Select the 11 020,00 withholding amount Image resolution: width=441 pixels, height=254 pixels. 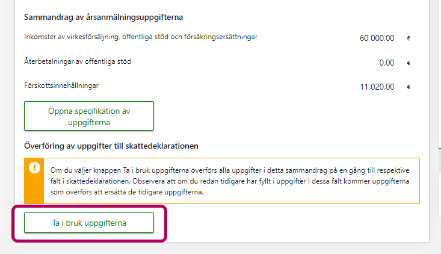377,87
